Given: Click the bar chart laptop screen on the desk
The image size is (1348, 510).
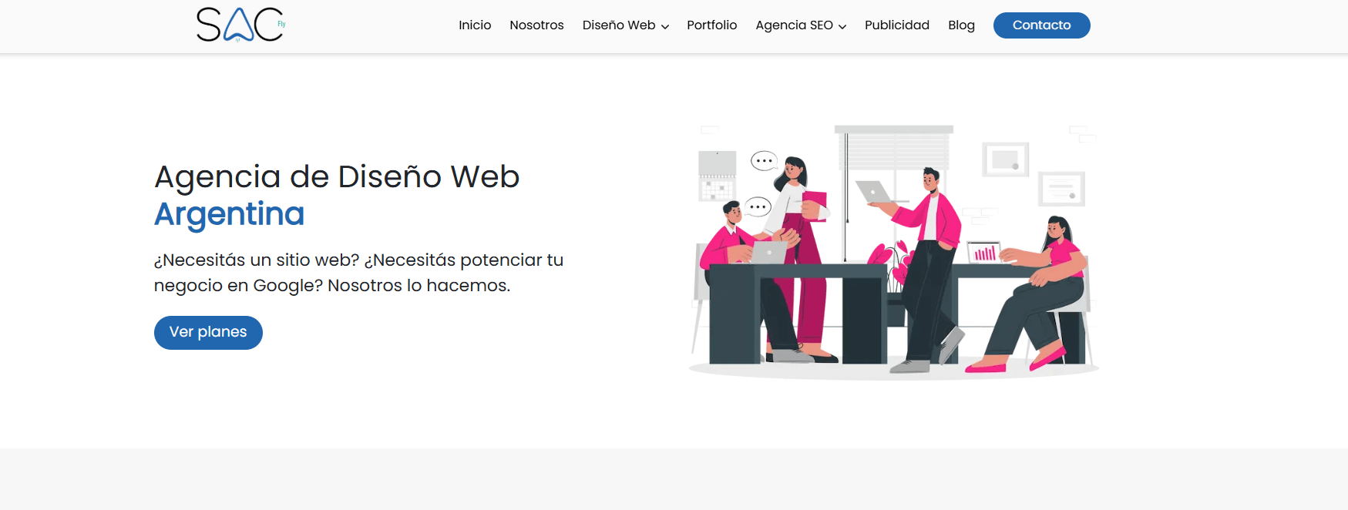Looking at the screenshot, I should (984, 253).
